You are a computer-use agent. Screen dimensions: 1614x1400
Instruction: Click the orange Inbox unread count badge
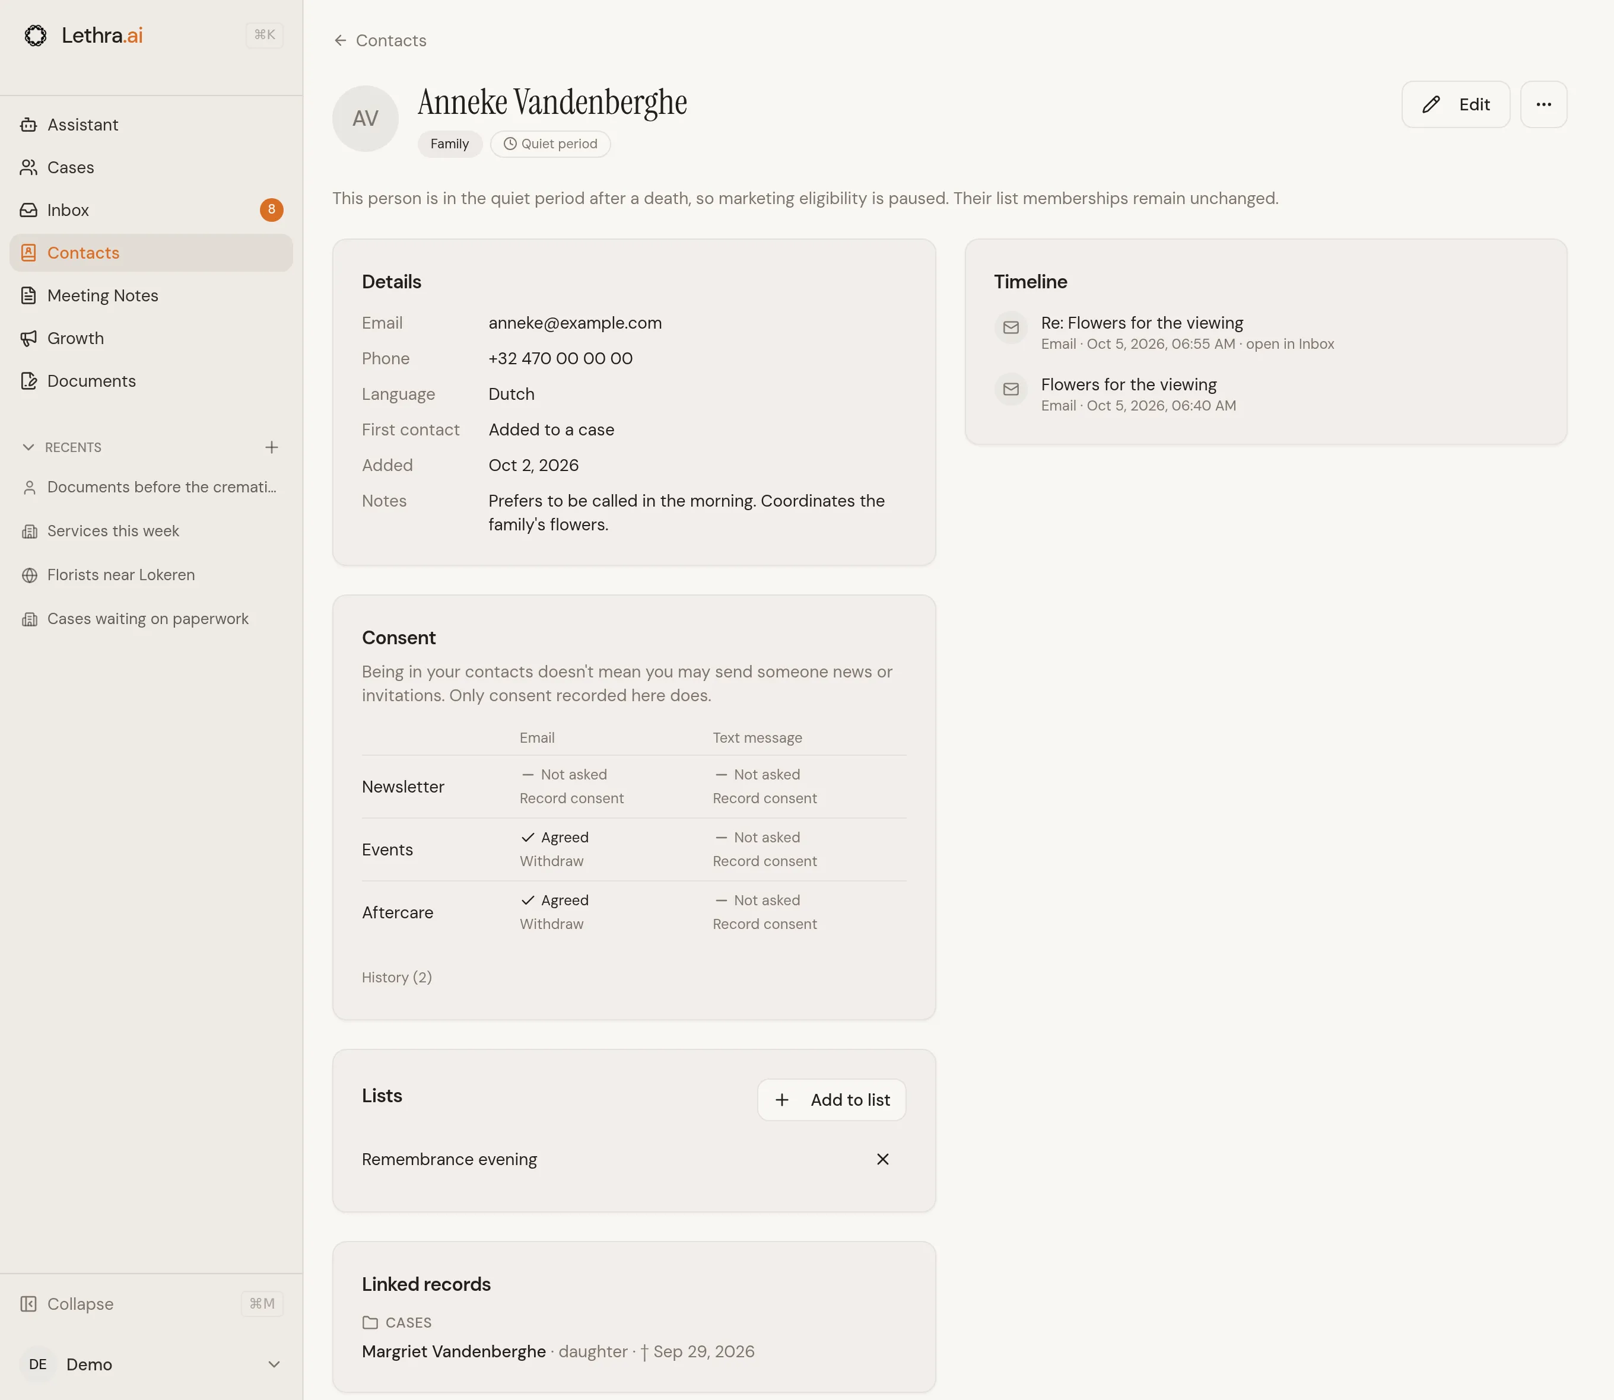tap(271, 209)
